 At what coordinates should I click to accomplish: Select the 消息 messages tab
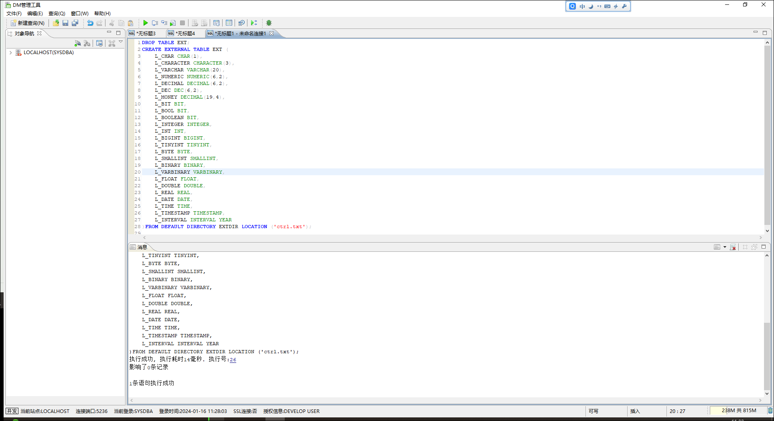click(x=139, y=247)
